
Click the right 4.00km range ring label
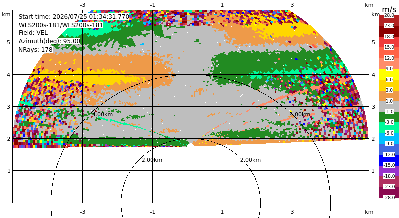click(300, 114)
